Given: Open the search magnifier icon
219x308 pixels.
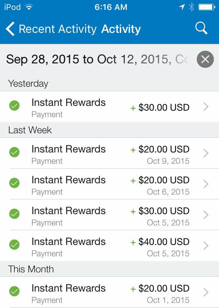Looking at the screenshot, I should point(201,28).
